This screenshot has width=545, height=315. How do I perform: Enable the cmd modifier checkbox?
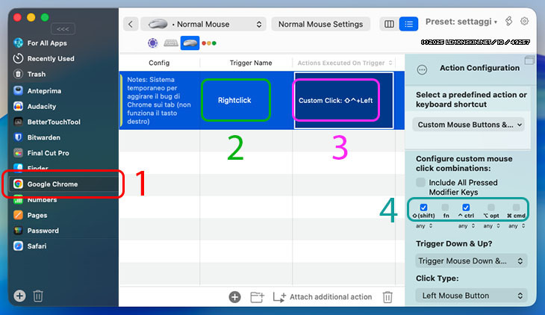(516, 208)
